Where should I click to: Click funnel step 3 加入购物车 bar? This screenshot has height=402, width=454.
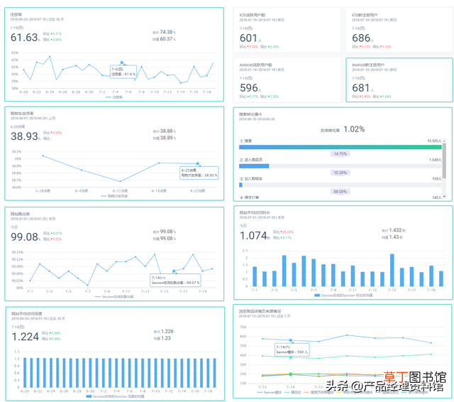(x=340, y=185)
